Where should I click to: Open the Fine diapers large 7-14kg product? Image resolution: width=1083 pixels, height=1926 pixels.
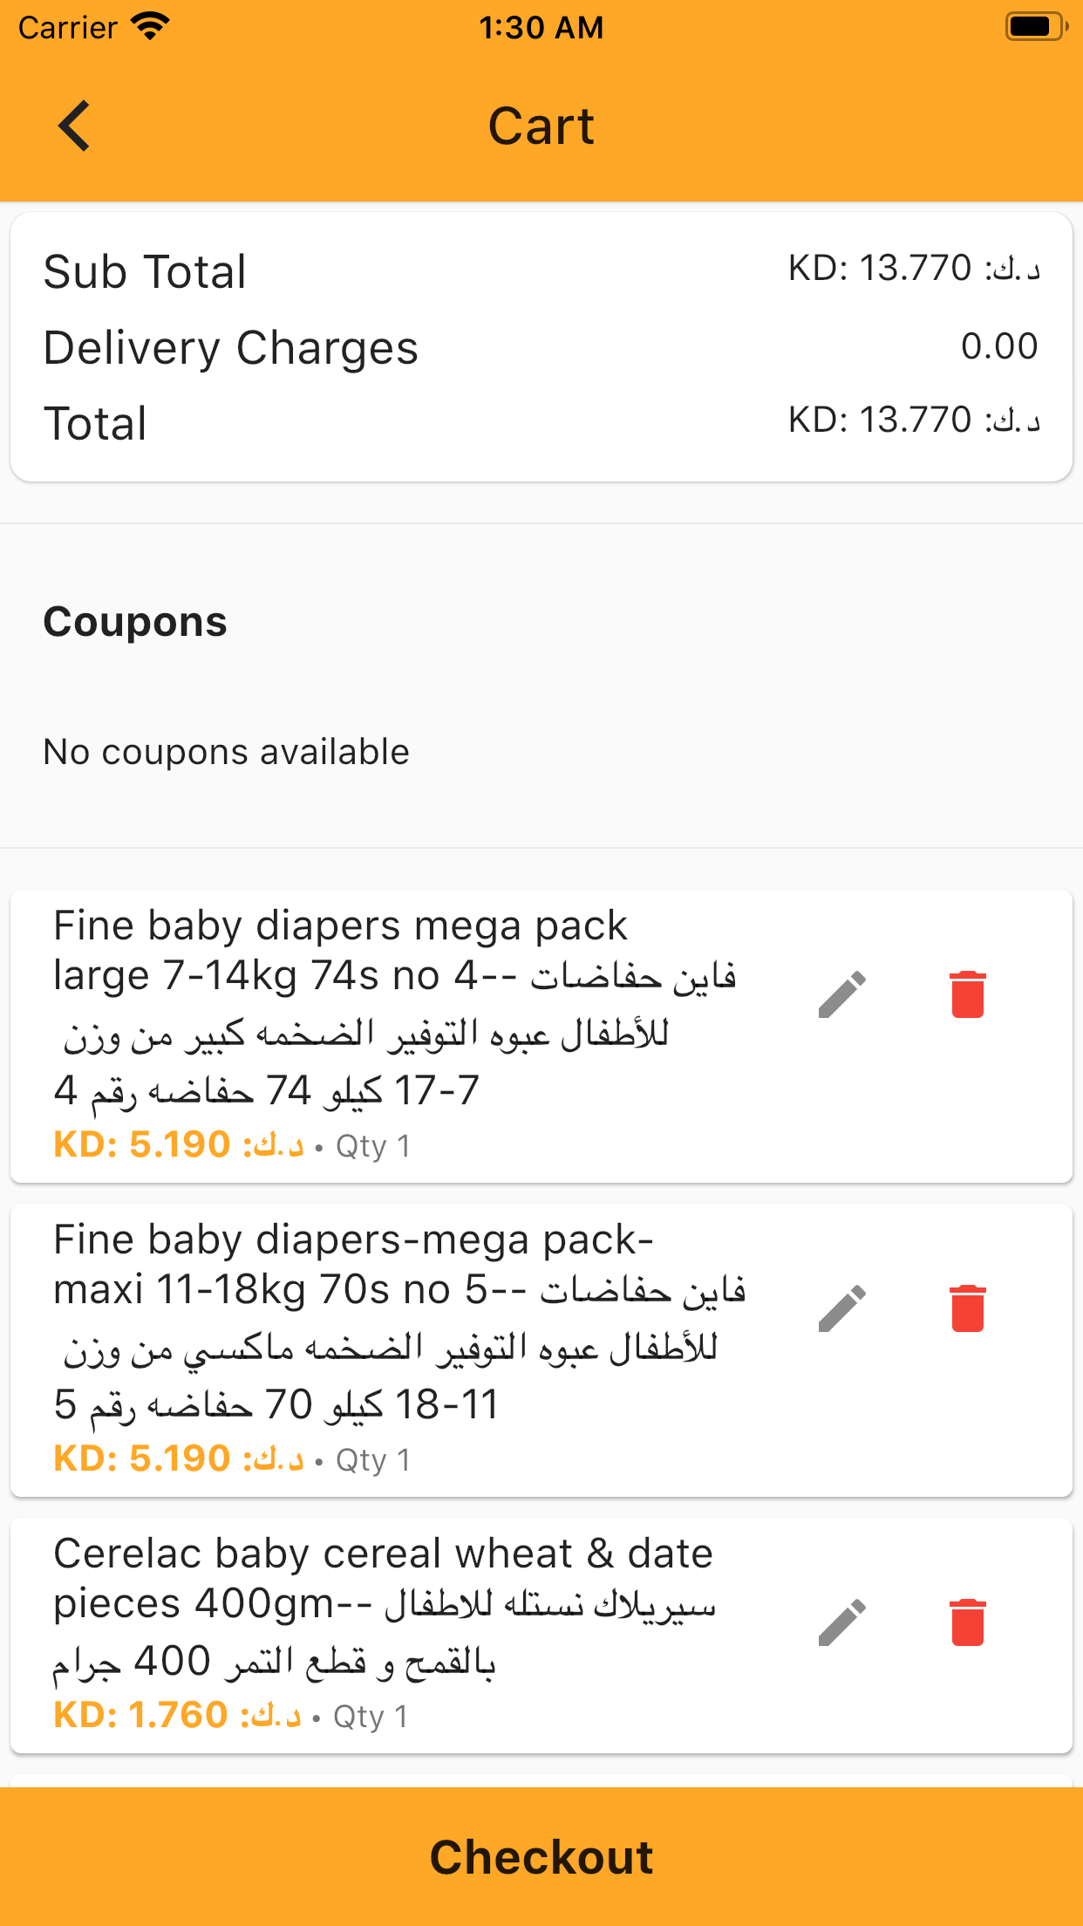[392, 1003]
